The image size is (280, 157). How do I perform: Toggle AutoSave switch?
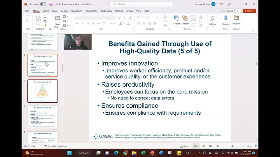coord(43,4)
